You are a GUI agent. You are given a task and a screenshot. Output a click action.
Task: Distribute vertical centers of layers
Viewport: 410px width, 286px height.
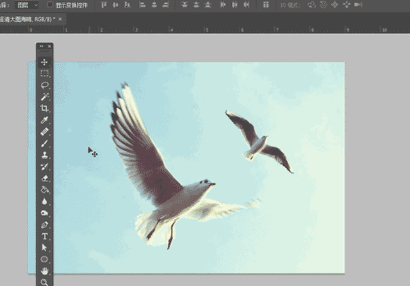(196, 4)
